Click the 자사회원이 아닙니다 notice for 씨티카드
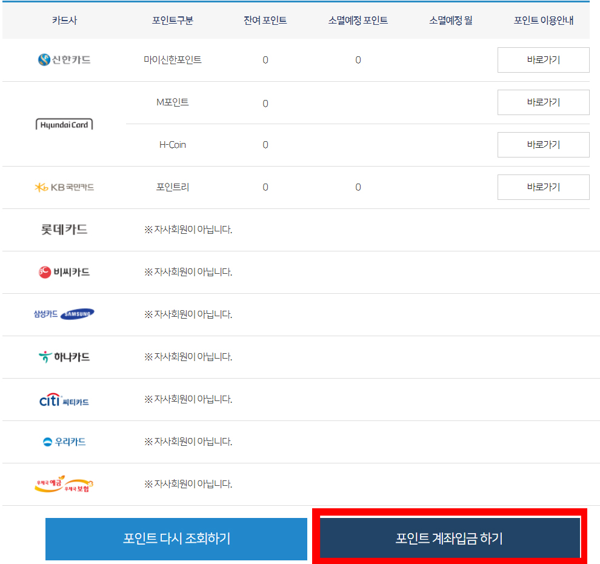Screen dimensions: 600x564 coord(188,399)
